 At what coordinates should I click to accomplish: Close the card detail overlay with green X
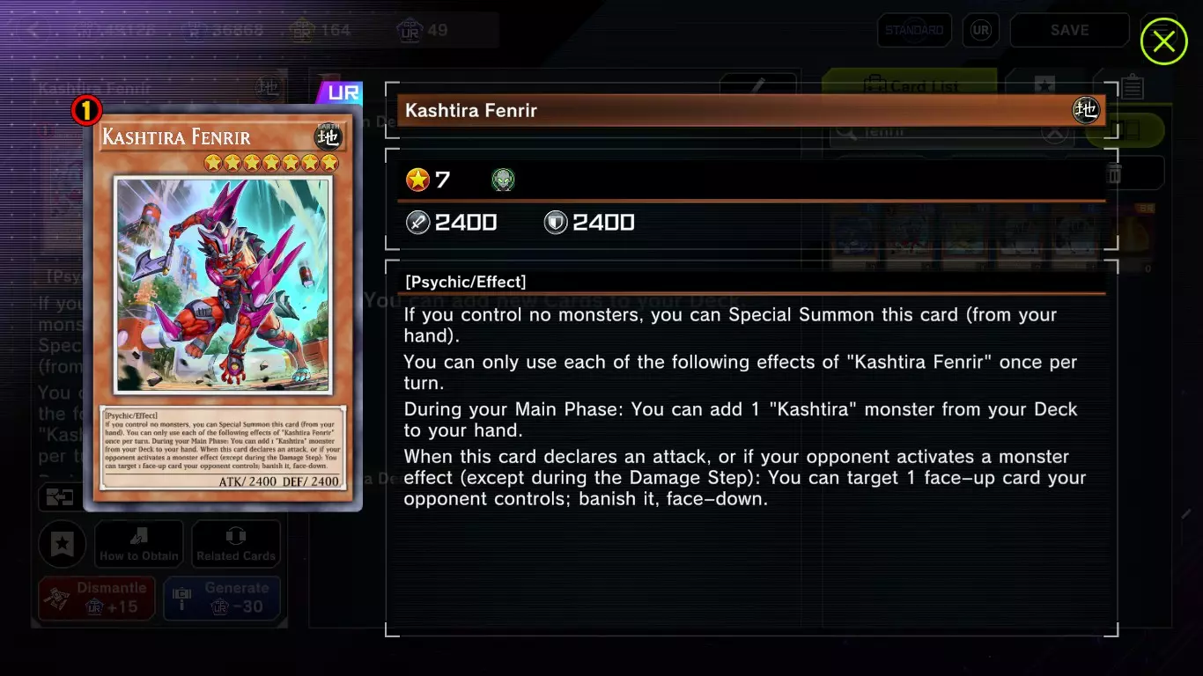click(1163, 41)
